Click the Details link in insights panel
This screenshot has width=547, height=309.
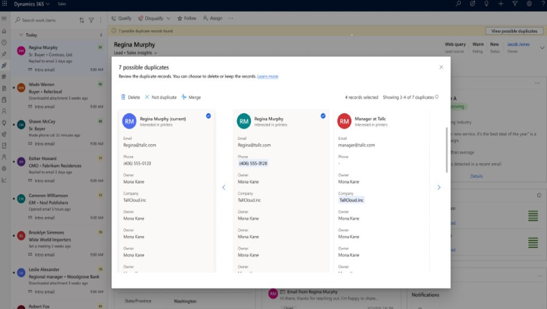[x=476, y=176]
